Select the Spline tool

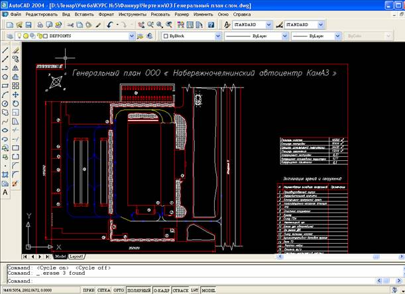(5, 121)
